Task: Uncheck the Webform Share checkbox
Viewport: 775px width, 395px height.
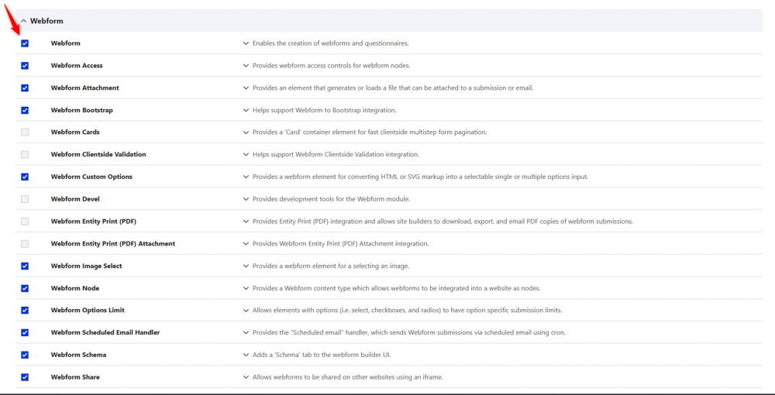Action: tap(25, 377)
